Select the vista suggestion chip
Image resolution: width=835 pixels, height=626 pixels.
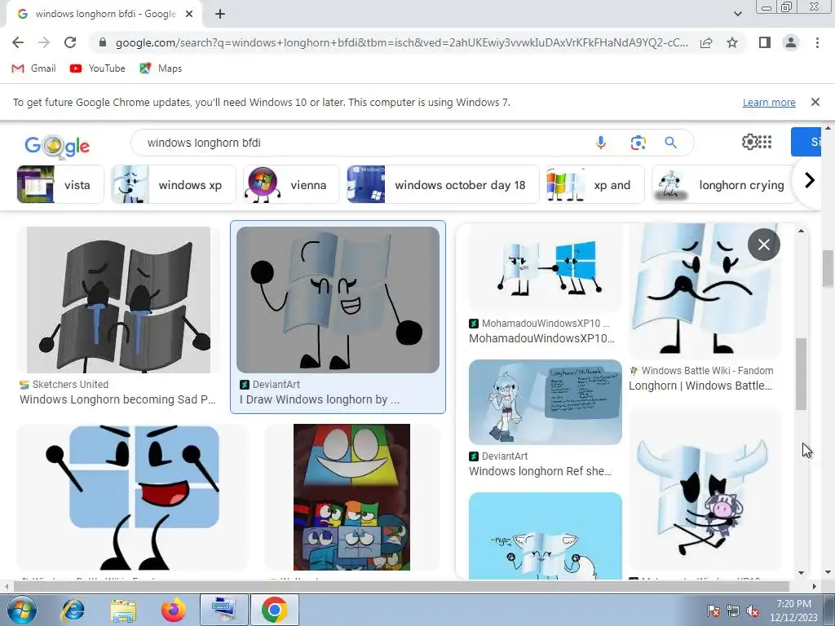(60, 184)
